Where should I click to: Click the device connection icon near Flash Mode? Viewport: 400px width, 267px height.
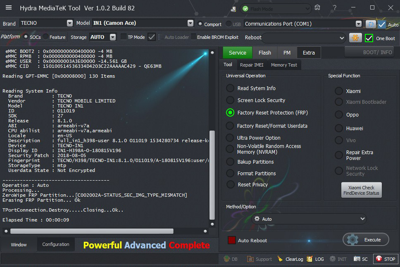(x=233, y=9)
